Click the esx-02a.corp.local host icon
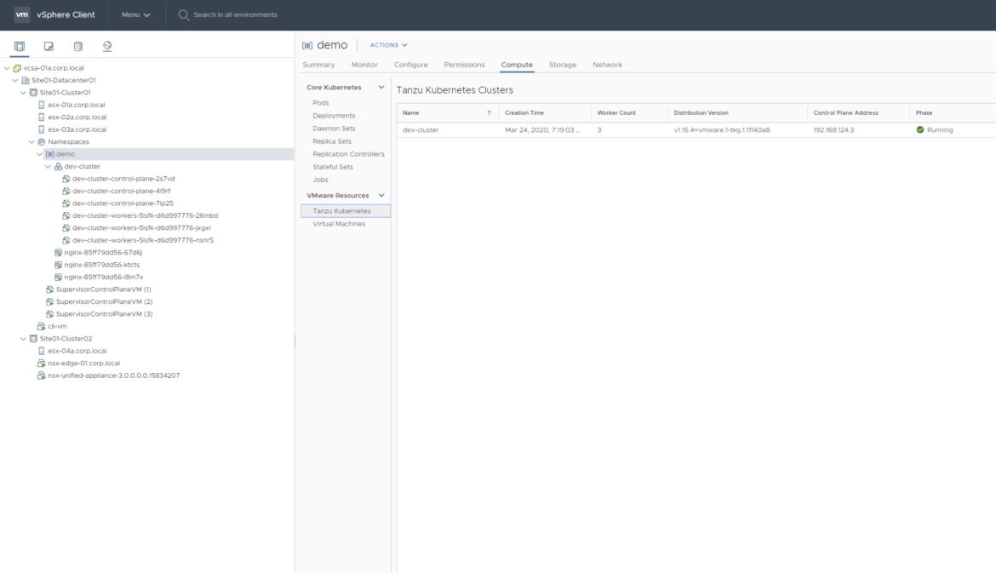 tap(42, 117)
